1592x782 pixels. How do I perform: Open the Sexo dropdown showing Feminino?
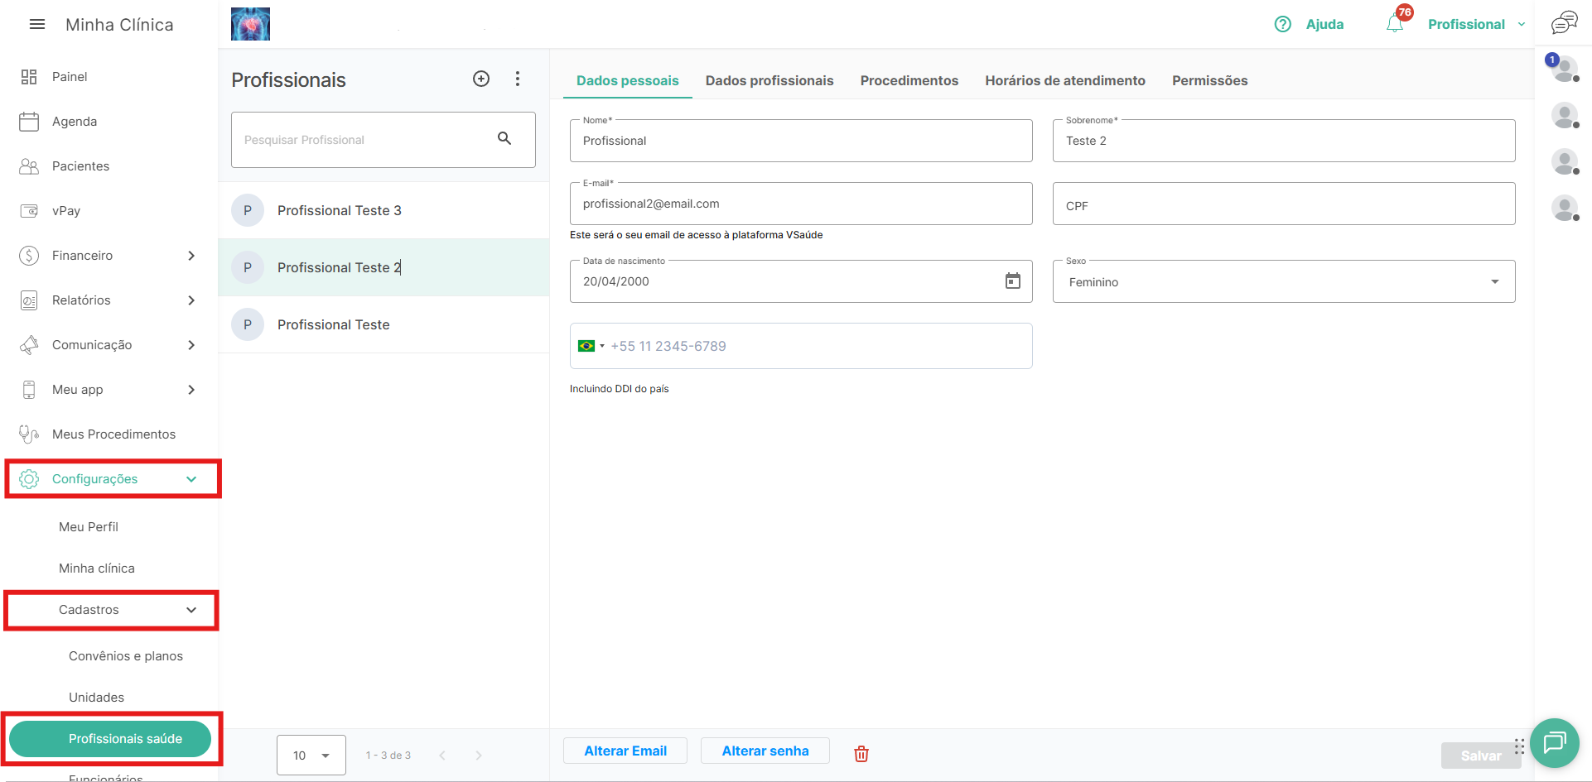click(1283, 282)
